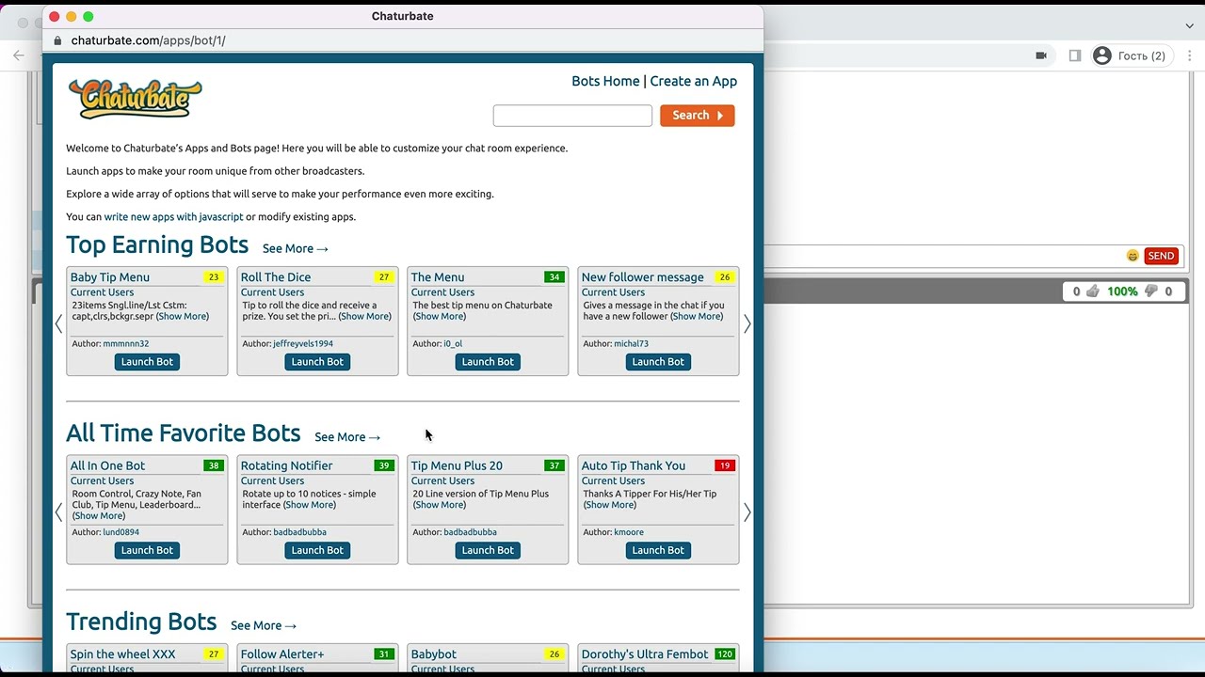The width and height of the screenshot is (1205, 677).
Task: Launch the Tip Menu Plus 20 bot
Action: pos(488,550)
